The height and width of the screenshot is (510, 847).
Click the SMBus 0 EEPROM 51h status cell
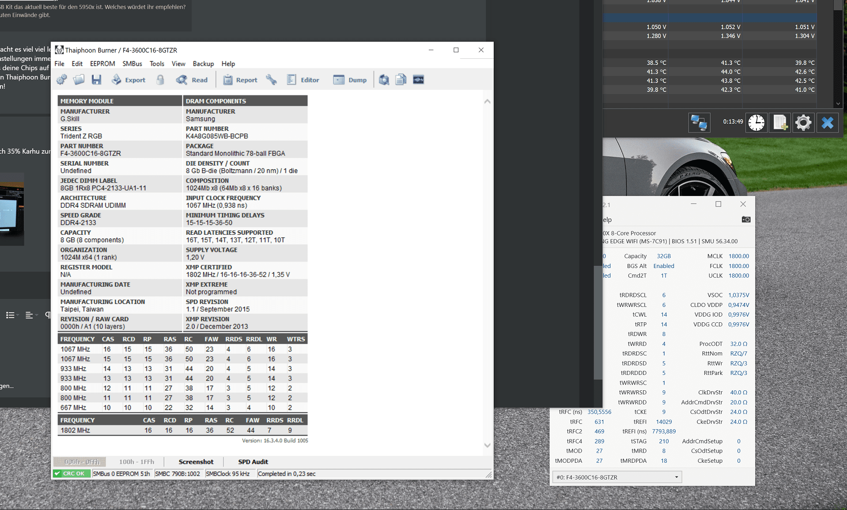(x=121, y=473)
